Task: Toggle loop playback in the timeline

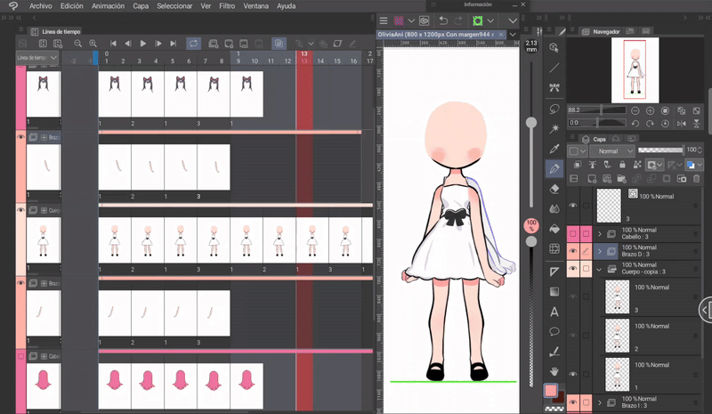Action: [193, 43]
